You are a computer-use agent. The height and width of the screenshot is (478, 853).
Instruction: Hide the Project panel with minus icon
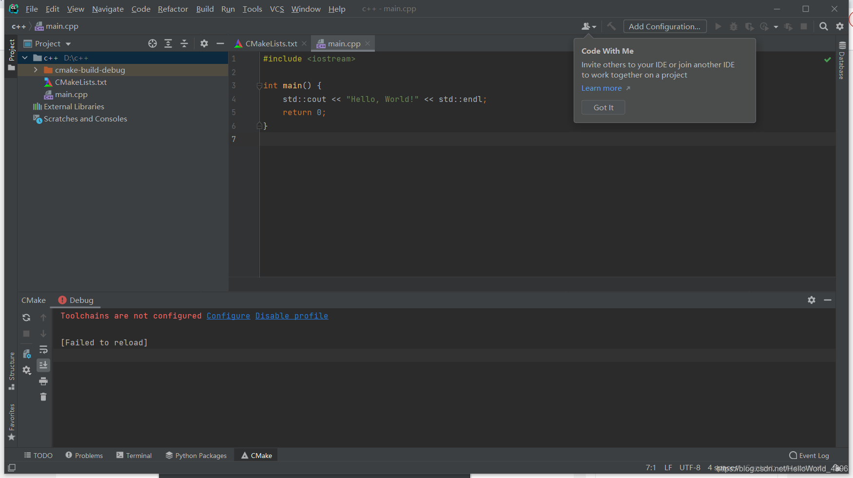coord(220,43)
